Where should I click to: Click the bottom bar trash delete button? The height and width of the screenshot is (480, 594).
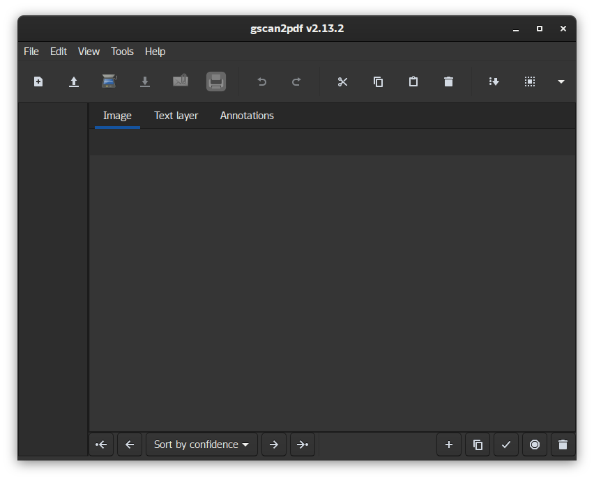(x=563, y=444)
